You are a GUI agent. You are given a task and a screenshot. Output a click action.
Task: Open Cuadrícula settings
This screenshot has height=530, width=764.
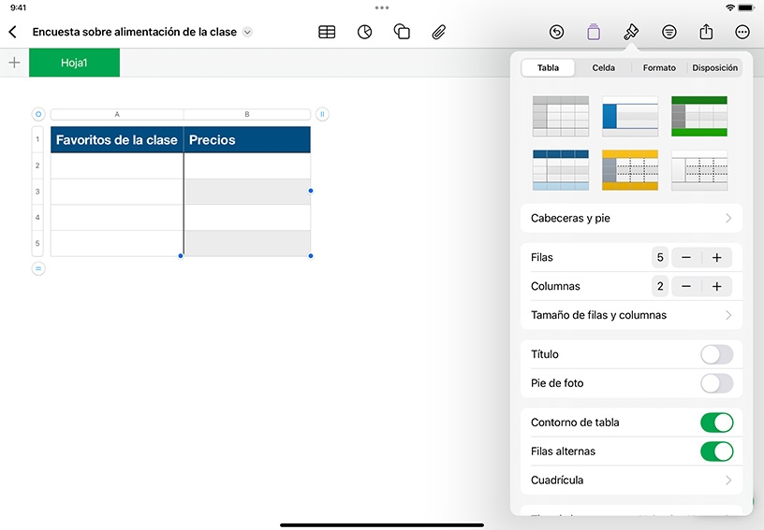pyautogui.click(x=631, y=480)
